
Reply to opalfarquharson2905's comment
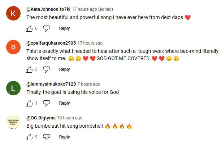coord(64,69)
